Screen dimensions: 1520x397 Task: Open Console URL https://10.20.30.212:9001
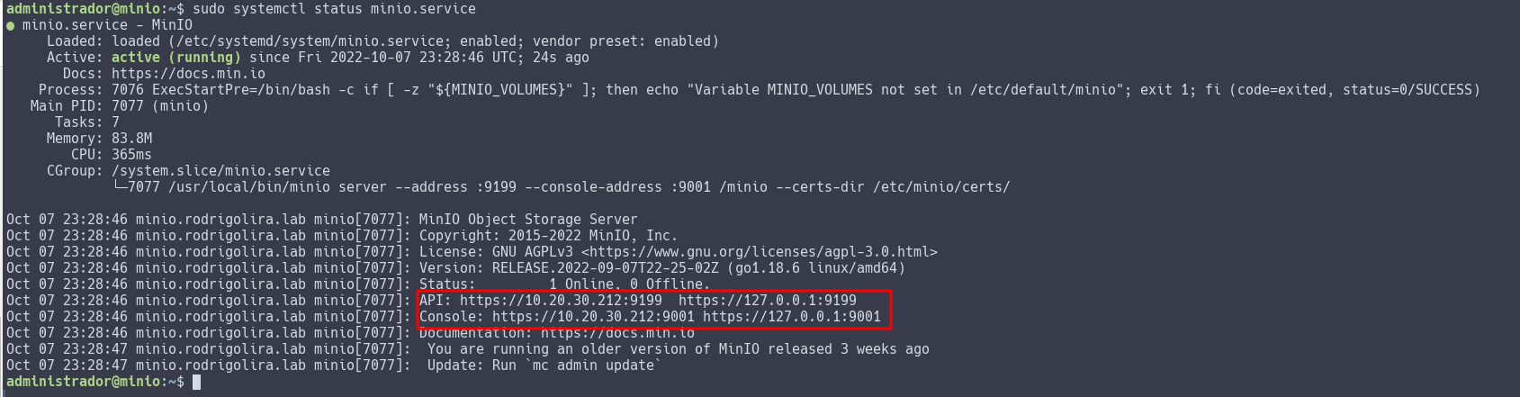click(x=593, y=317)
